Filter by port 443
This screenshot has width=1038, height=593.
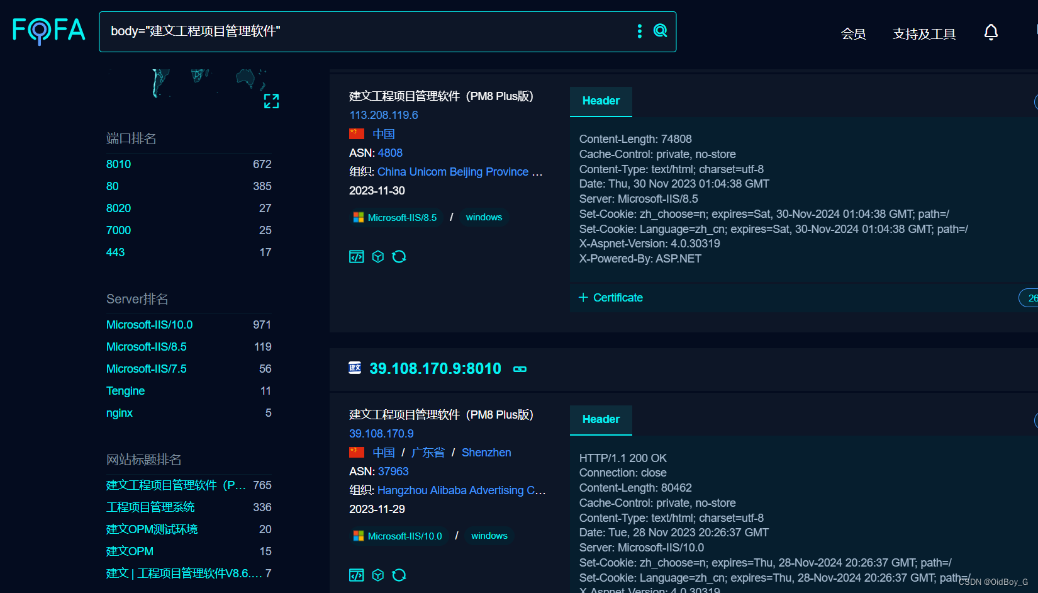116,252
